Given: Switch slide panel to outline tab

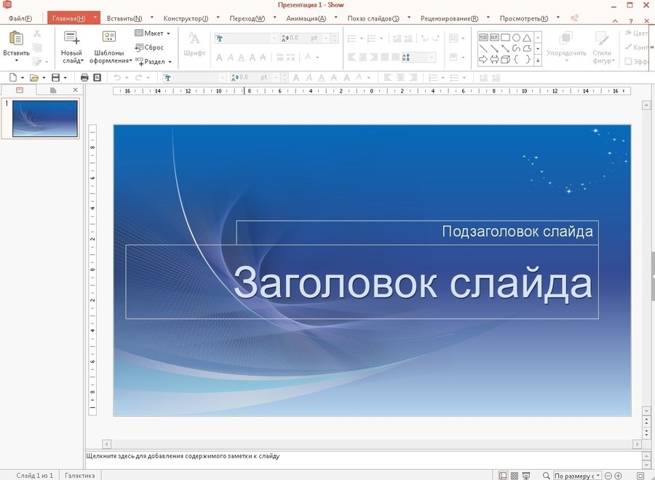Looking at the screenshot, I should pos(52,90).
